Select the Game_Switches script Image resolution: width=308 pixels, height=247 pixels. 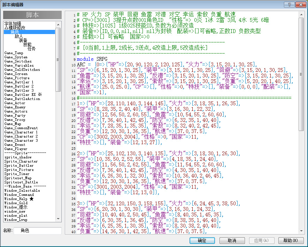(18, 61)
